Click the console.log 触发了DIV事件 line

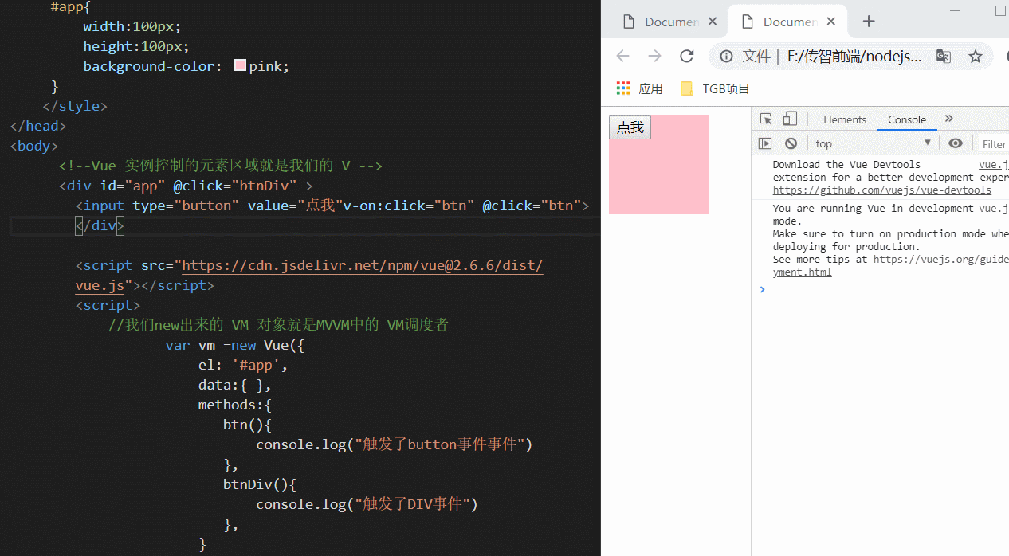(x=367, y=504)
